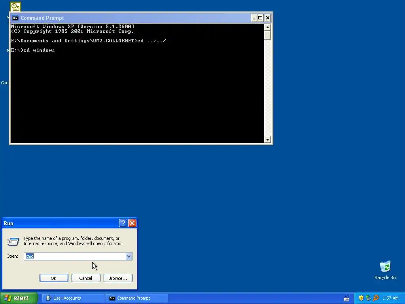The image size is (405, 304).
Task: Click Command Prompt scrollbar down arrow
Action: tap(267, 140)
